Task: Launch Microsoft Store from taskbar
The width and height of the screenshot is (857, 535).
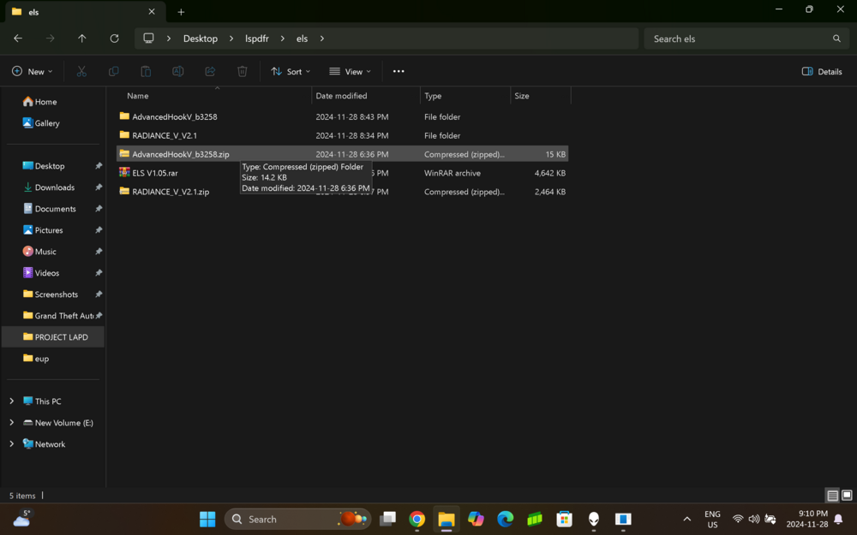Action: pos(564,520)
